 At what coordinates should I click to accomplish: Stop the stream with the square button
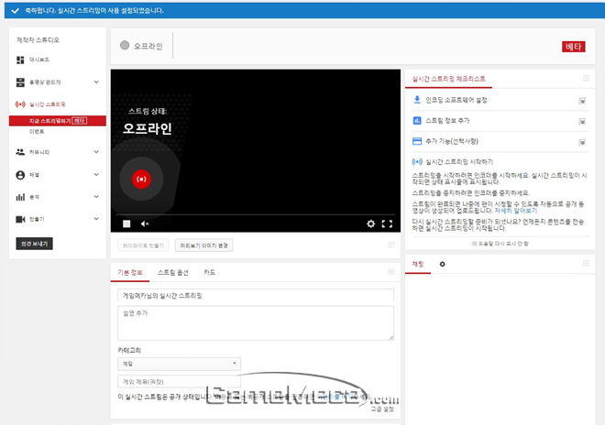[126, 223]
